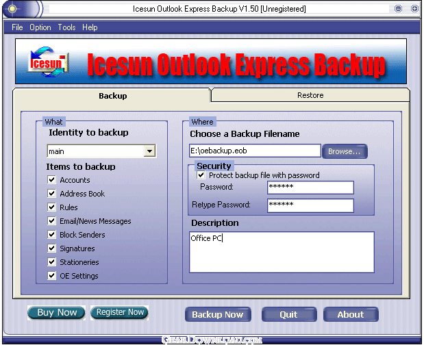The height and width of the screenshot is (345, 424).
Task: Click the Buy Now button
Action: [x=57, y=313]
